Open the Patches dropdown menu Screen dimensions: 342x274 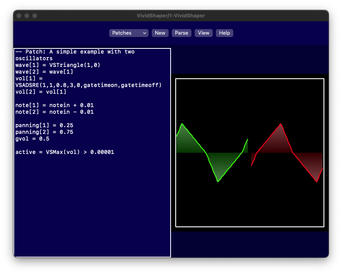(x=128, y=33)
